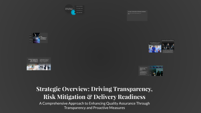Click the 'A Comprehensive Approach' subtitle text
201x113 pixels.
click(95, 106)
